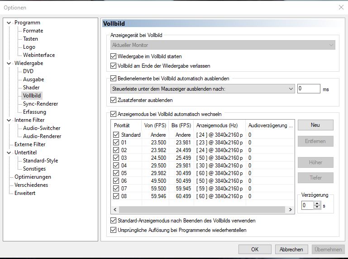
Task: Uncheck priority row 07 checkbox
Action: [116, 188]
